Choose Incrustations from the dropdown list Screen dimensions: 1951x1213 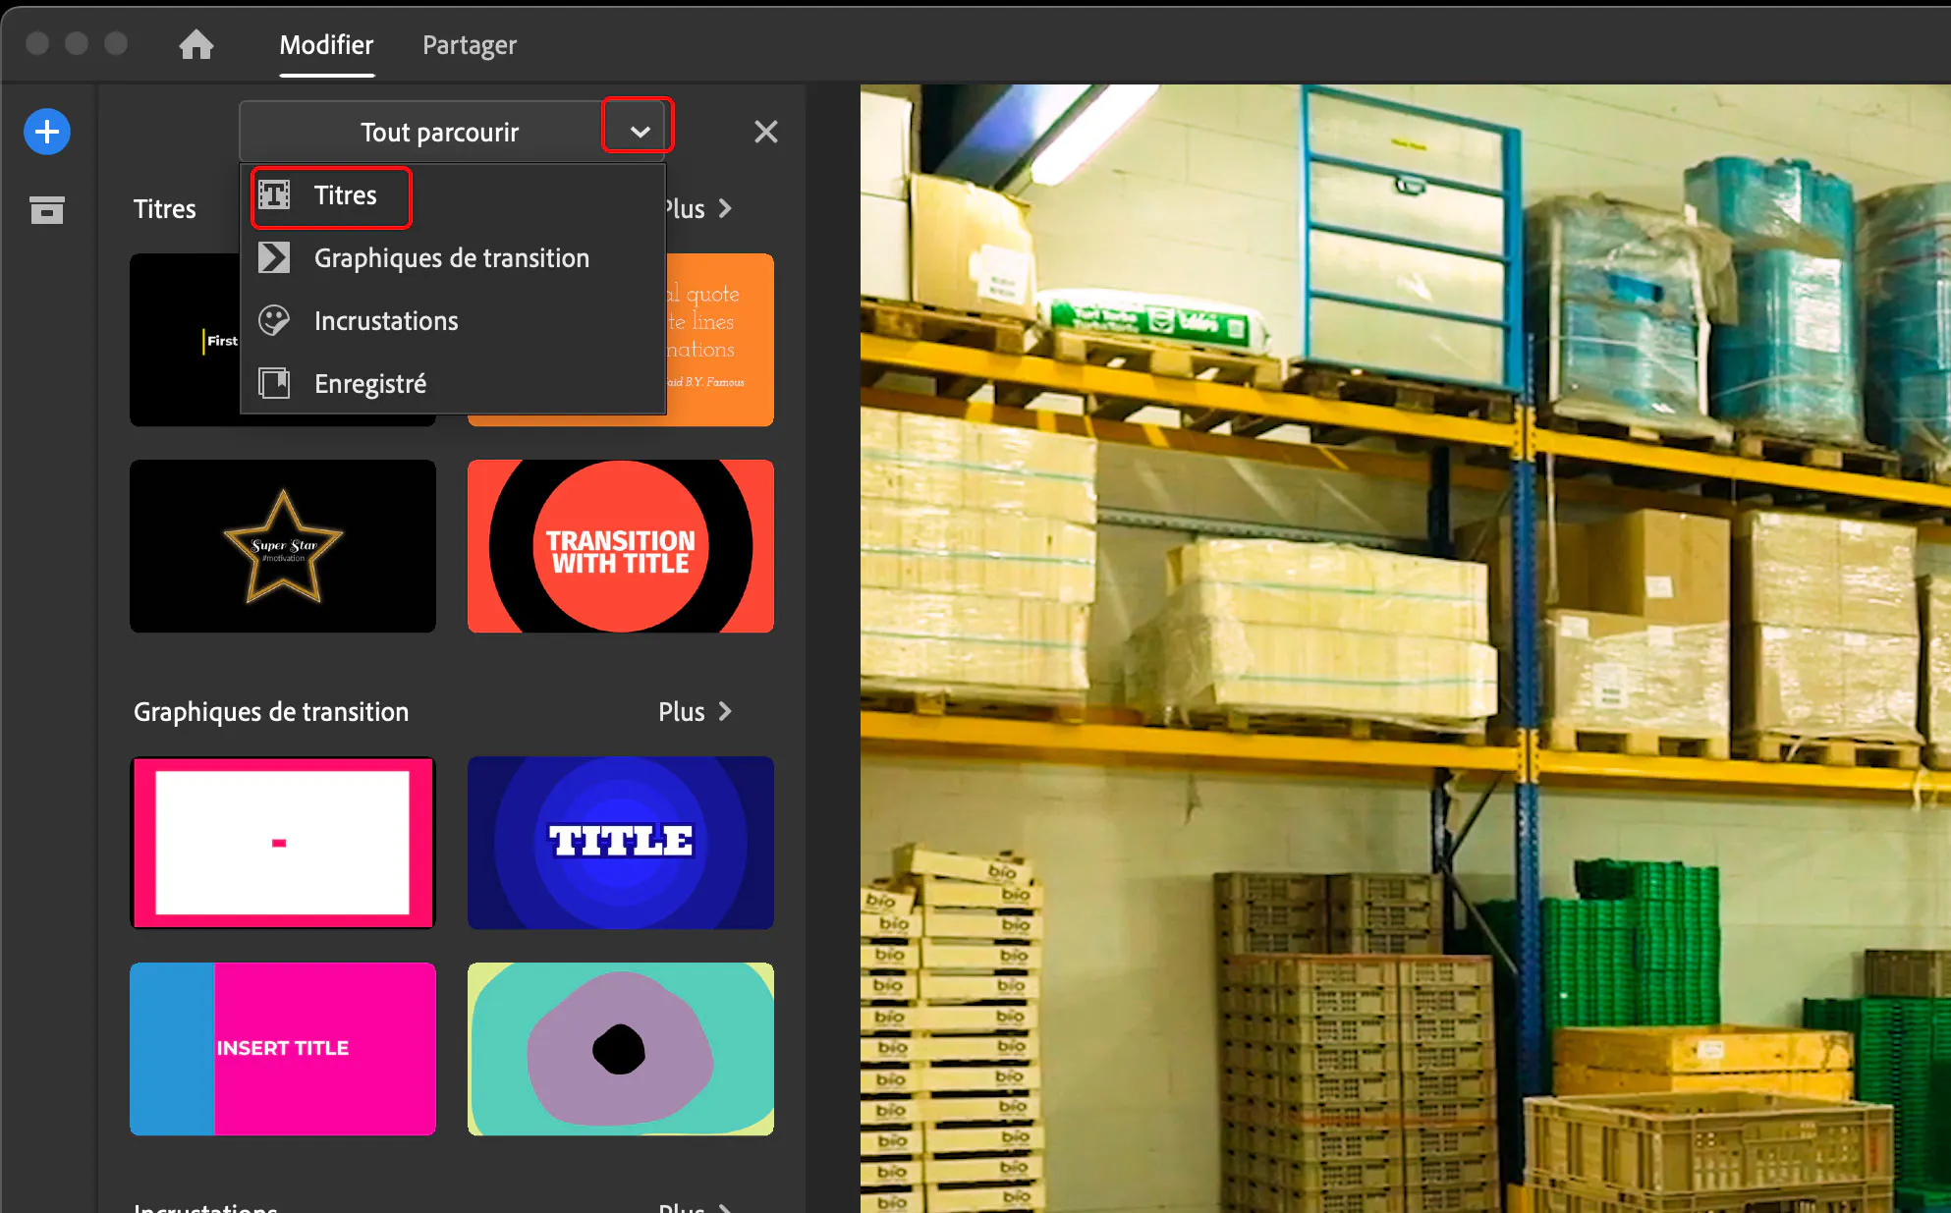(386, 321)
